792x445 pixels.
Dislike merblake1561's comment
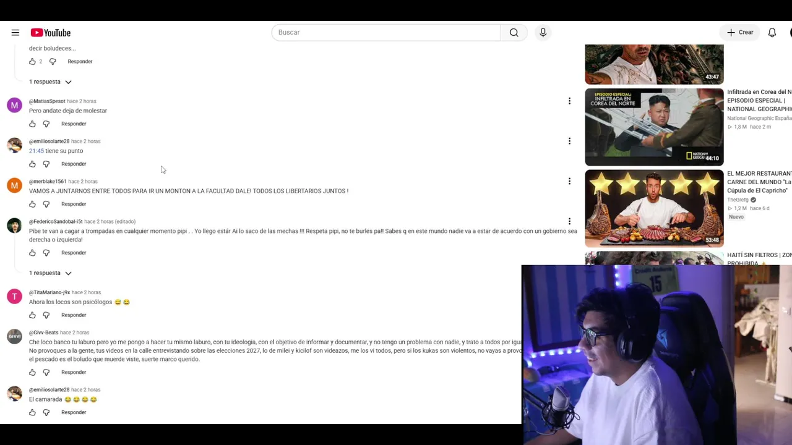tap(46, 204)
